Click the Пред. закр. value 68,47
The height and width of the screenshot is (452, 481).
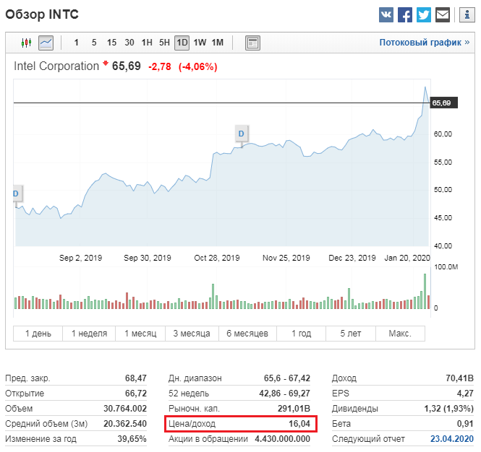[x=135, y=378]
